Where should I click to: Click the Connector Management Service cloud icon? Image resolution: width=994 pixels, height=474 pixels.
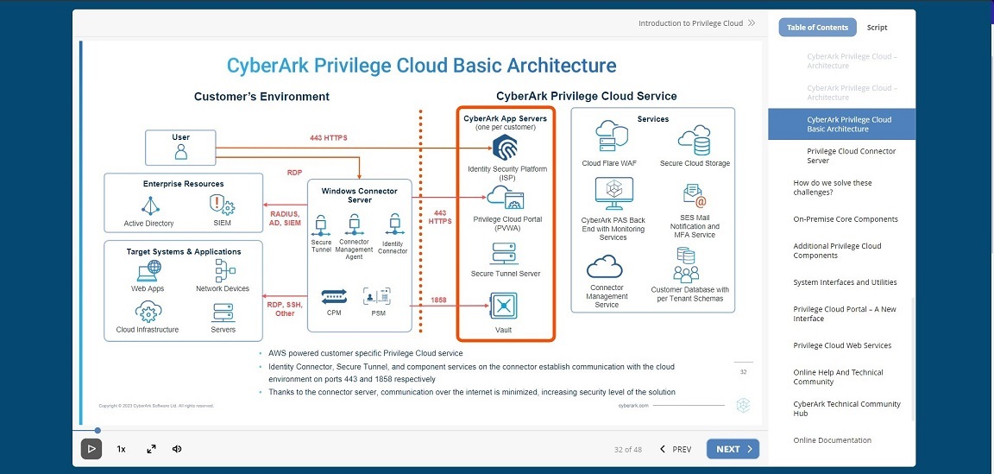pyautogui.click(x=604, y=267)
